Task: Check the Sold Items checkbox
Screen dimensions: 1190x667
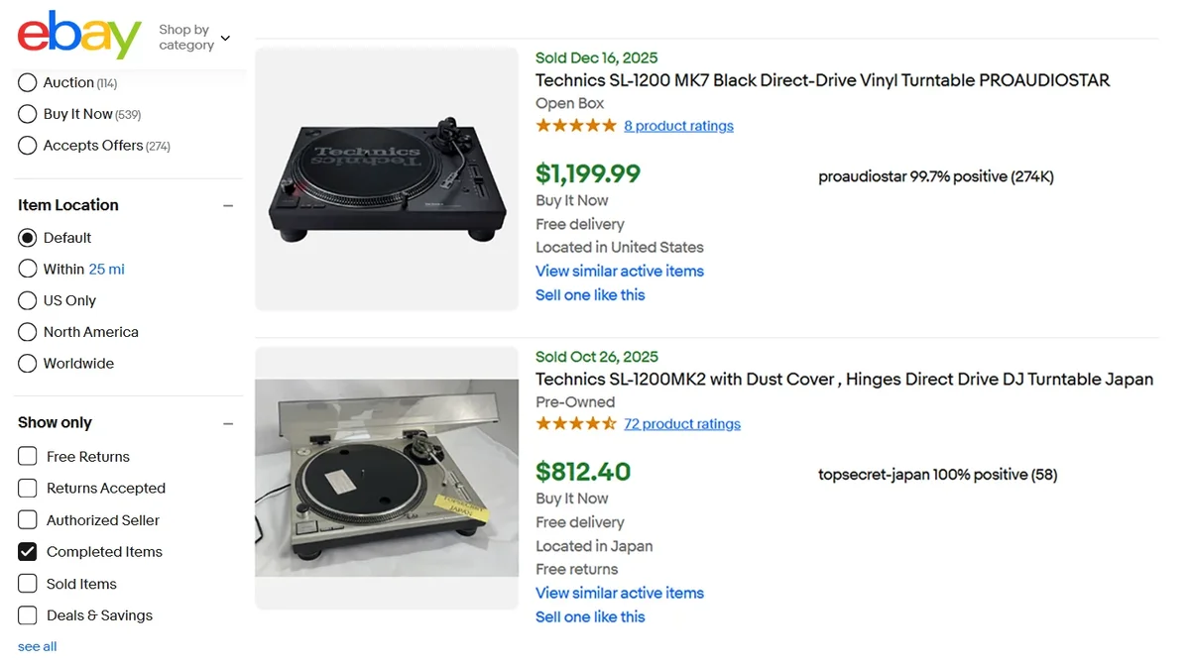Action: pyautogui.click(x=28, y=584)
